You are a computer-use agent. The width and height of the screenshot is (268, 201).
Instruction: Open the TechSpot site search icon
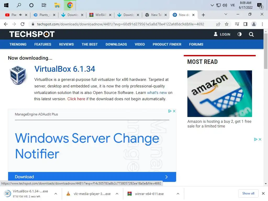click(x=251, y=34)
